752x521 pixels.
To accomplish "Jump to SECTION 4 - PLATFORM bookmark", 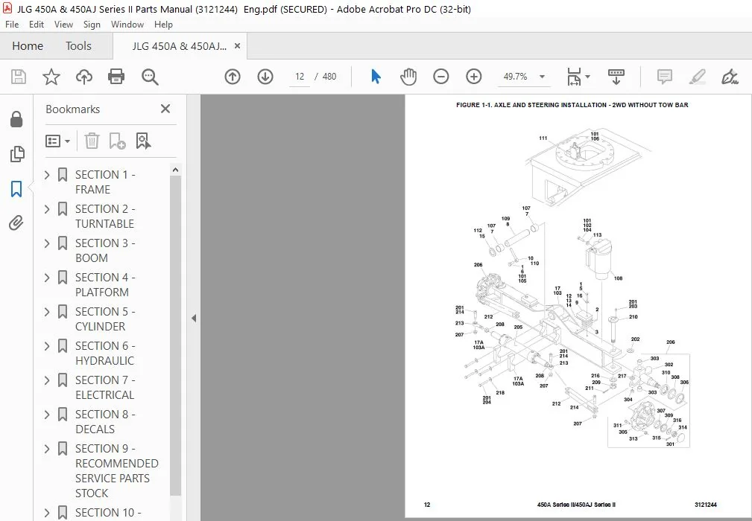I will 105,285.
